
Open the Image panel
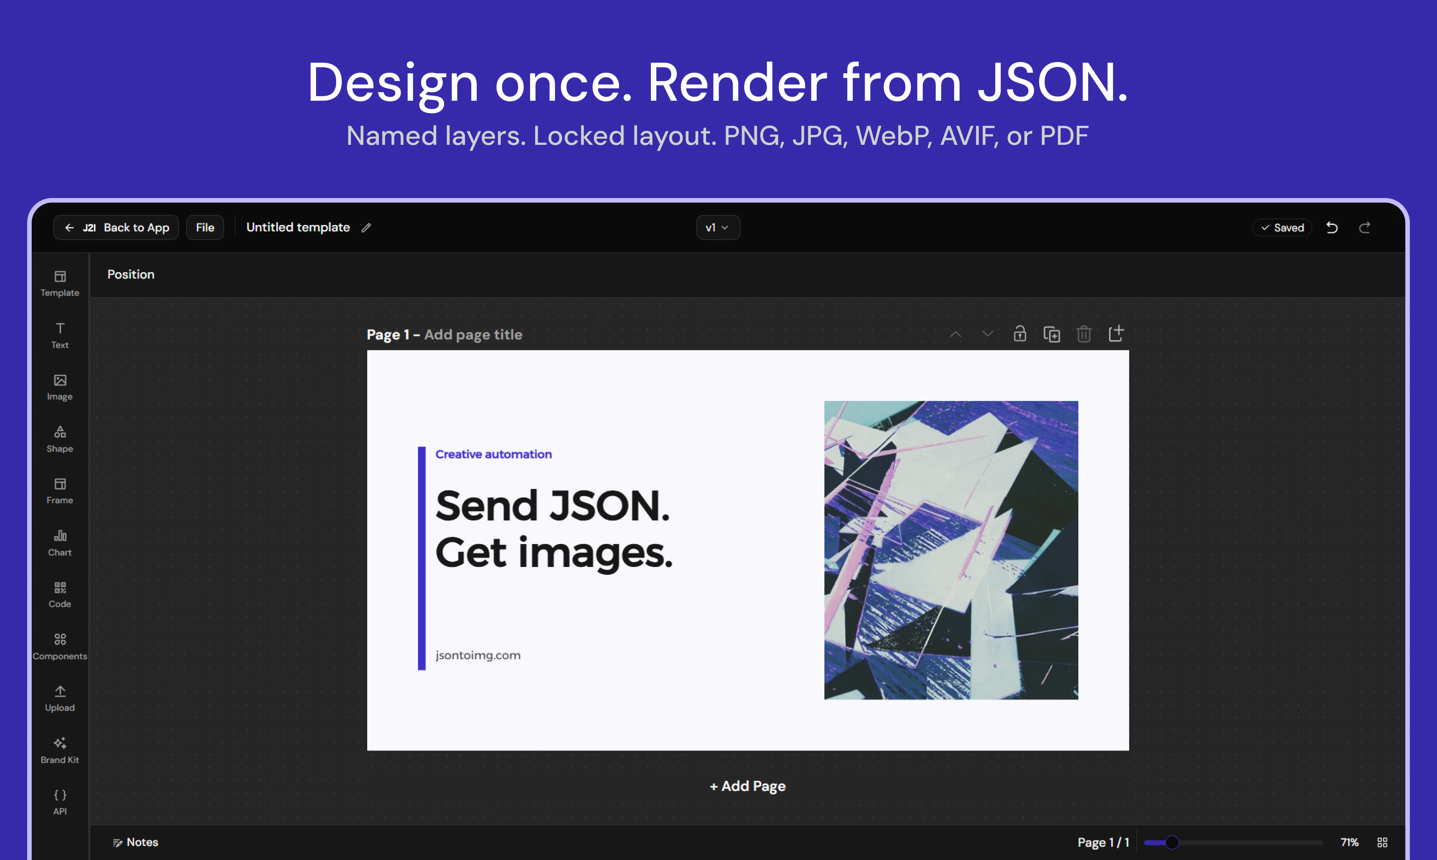[60, 387]
